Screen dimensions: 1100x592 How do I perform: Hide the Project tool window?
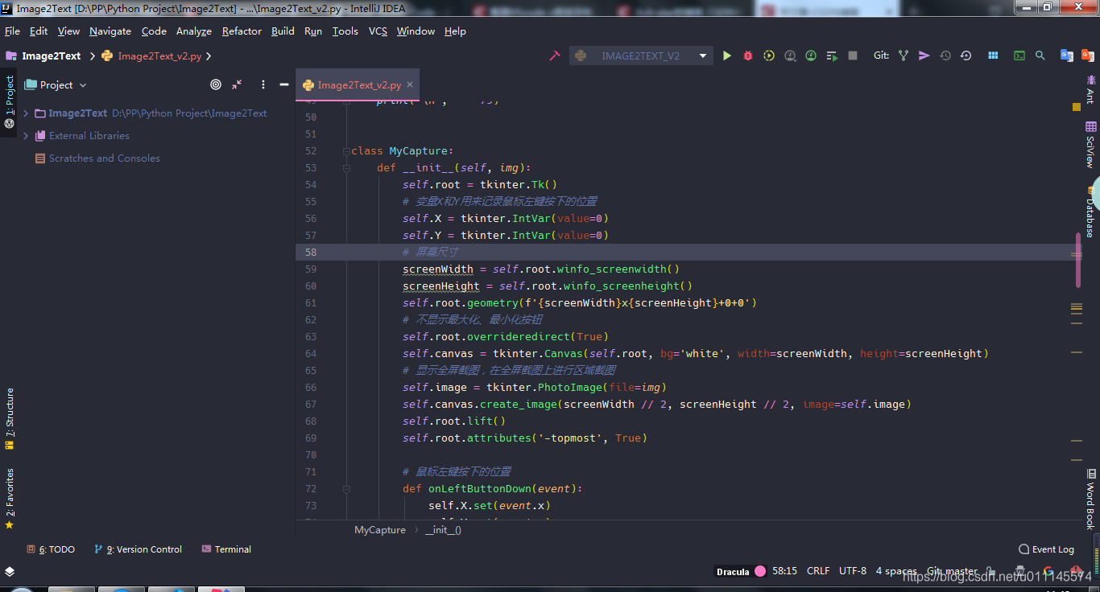tap(283, 84)
